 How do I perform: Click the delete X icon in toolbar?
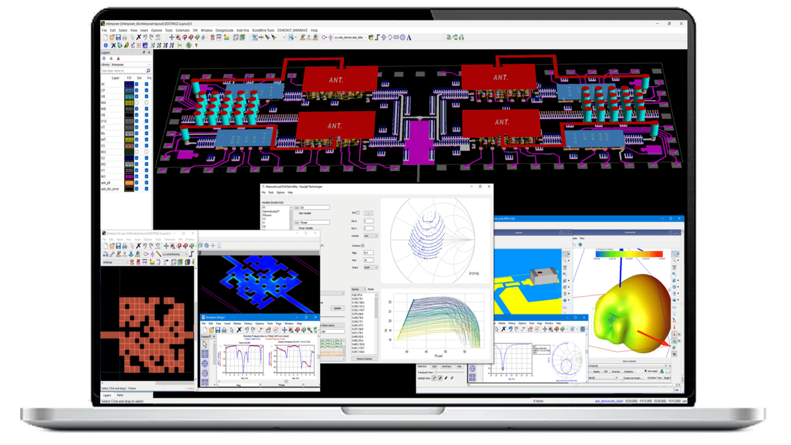pyautogui.click(x=139, y=38)
